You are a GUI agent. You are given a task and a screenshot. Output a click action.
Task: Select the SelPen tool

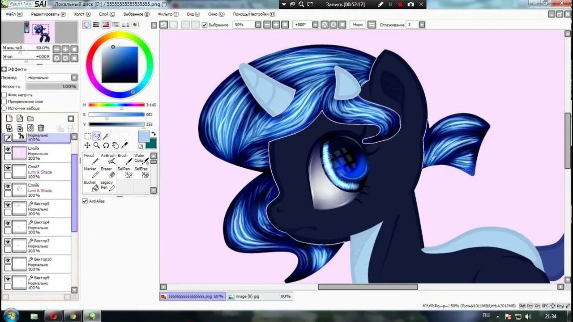(124, 172)
